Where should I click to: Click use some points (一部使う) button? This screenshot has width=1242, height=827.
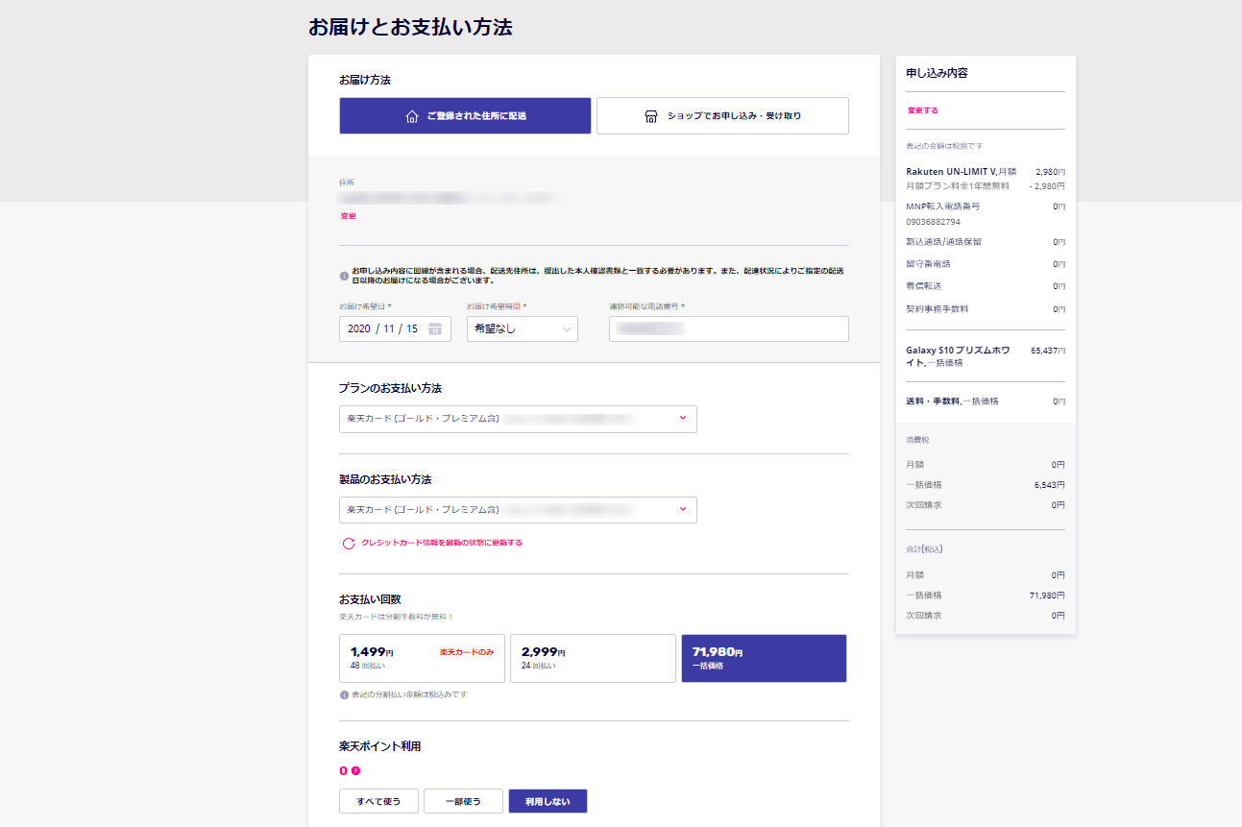coord(463,801)
